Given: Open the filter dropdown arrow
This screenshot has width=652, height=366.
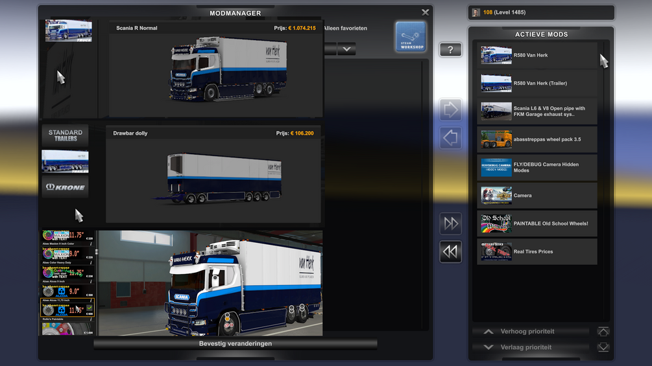Looking at the screenshot, I should (346, 49).
